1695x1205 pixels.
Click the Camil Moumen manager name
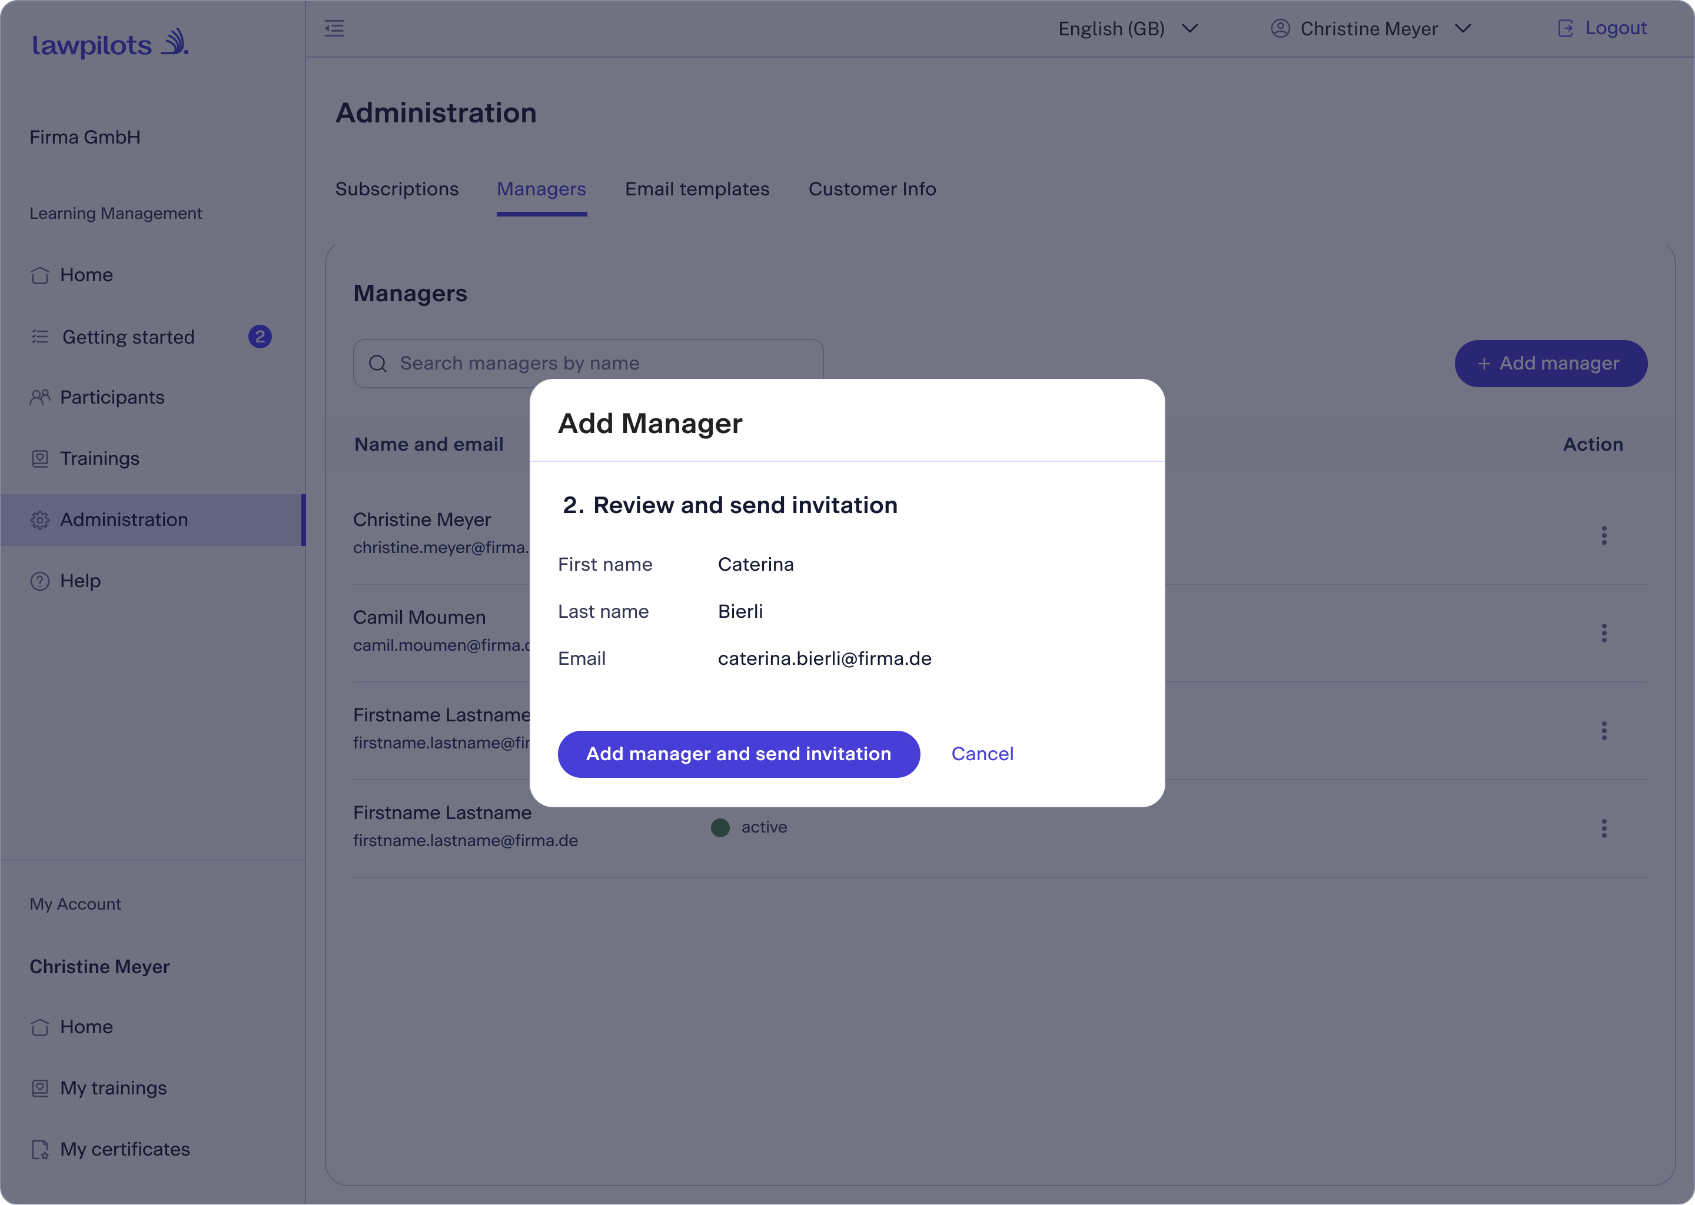coord(419,617)
